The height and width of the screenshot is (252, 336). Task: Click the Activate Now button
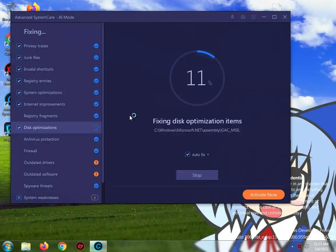[263, 195]
